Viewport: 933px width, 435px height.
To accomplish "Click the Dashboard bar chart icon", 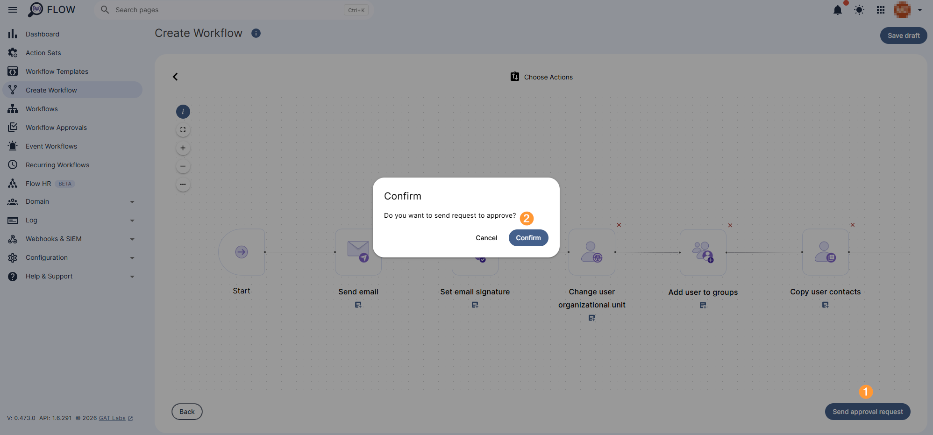I will pos(13,34).
